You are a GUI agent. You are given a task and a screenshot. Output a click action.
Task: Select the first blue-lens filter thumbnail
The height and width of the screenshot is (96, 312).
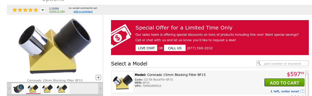[19, 88]
